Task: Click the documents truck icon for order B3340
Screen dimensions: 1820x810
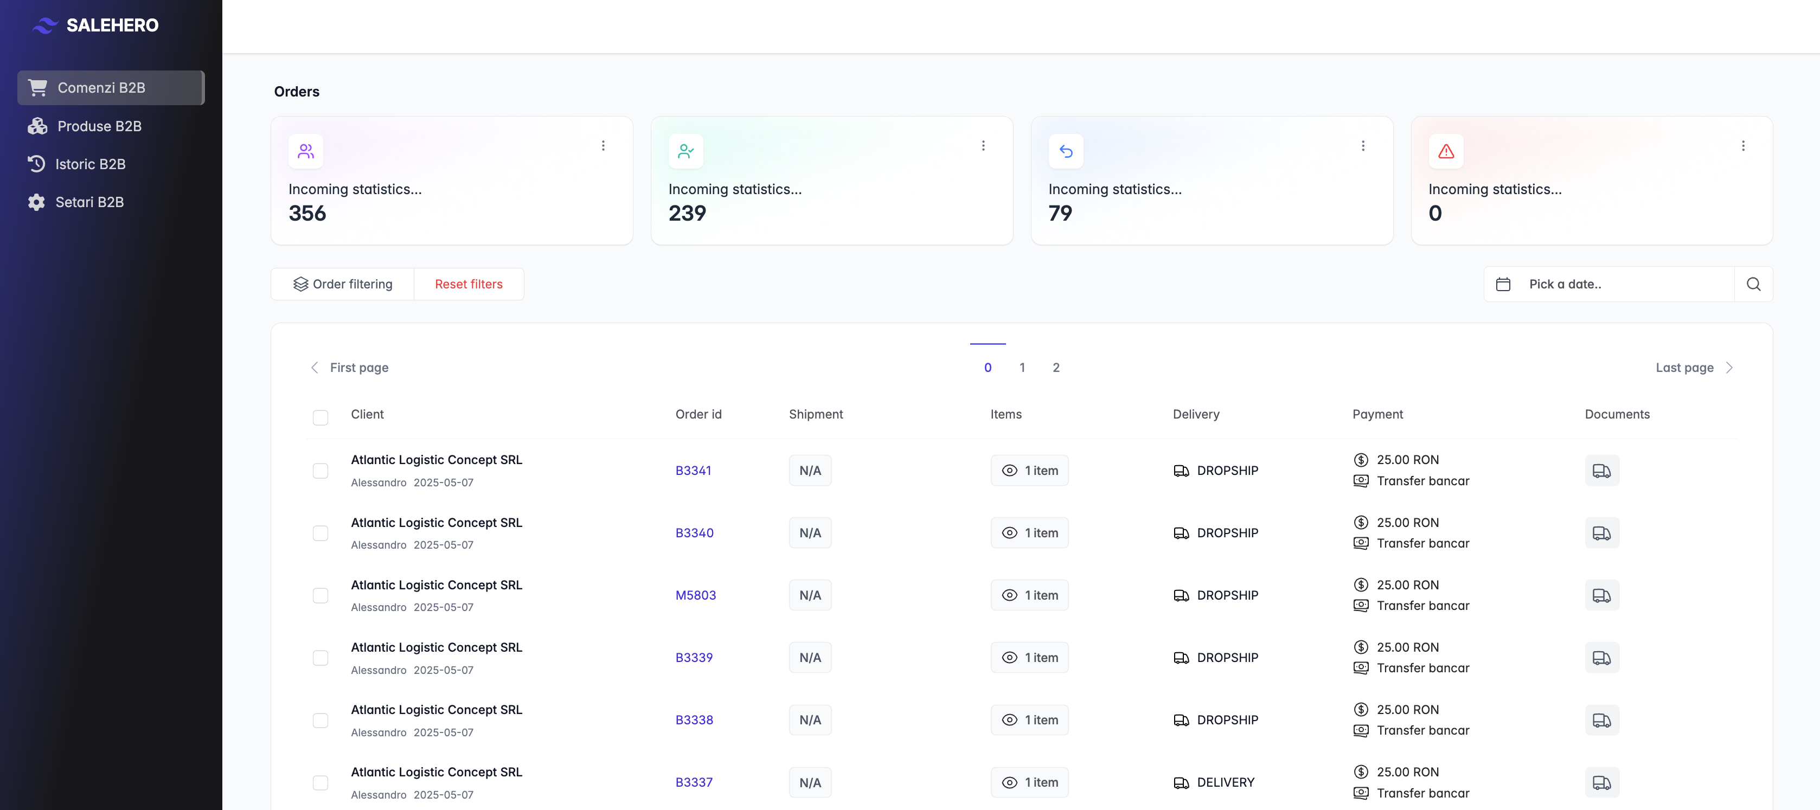Action: pyautogui.click(x=1601, y=533)
